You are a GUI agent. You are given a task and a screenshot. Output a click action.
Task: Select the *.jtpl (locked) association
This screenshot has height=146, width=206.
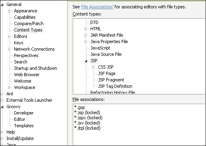click(87, 128)
